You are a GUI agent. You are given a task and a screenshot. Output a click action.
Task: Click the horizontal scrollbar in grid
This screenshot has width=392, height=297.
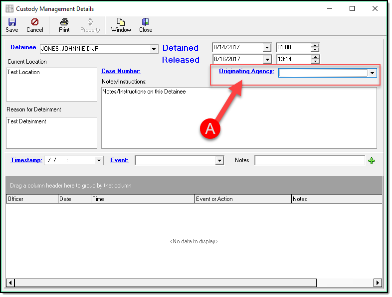coord(165,283)
